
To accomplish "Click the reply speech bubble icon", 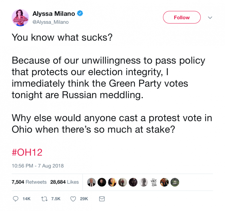I will coord(16,199).
